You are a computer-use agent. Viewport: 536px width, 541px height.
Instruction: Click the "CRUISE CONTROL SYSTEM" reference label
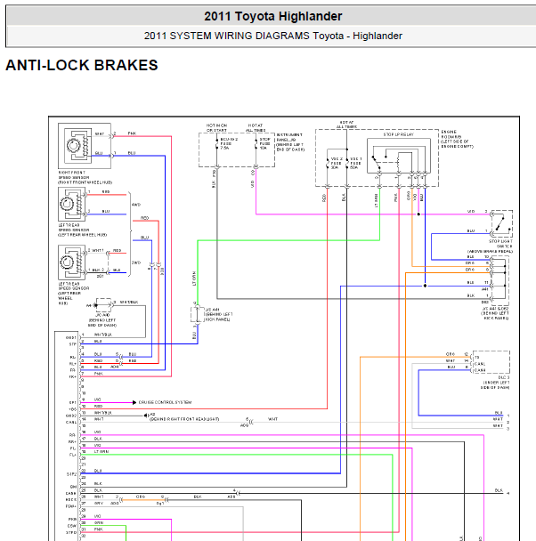click(165, 402)
